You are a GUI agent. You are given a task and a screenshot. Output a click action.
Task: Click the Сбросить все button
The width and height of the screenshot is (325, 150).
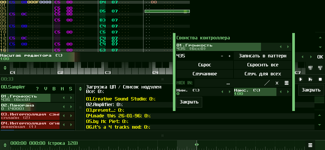(262, 65)
